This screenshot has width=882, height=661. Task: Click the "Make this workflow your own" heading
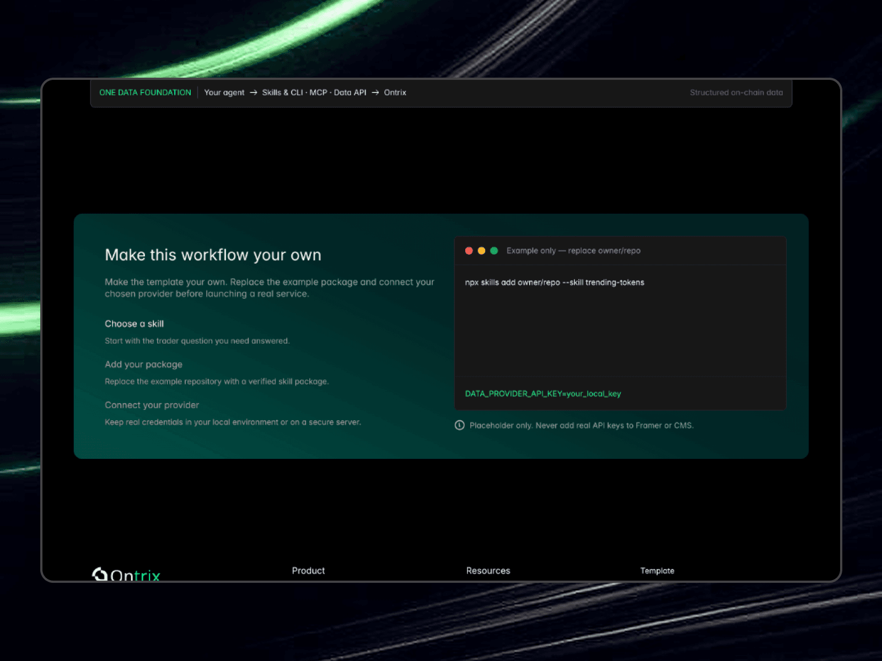213,255
